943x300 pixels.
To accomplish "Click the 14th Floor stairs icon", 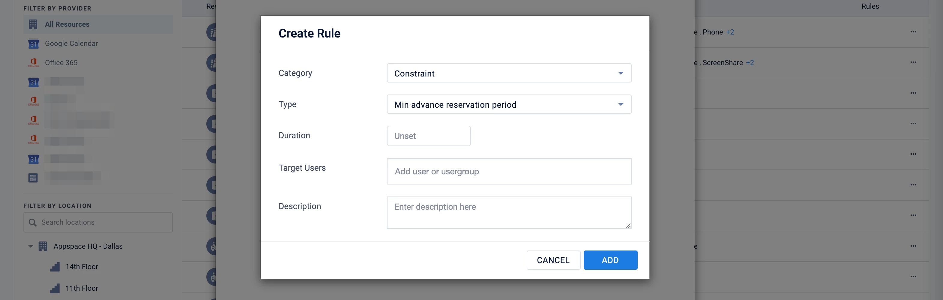I will (55, 267).
